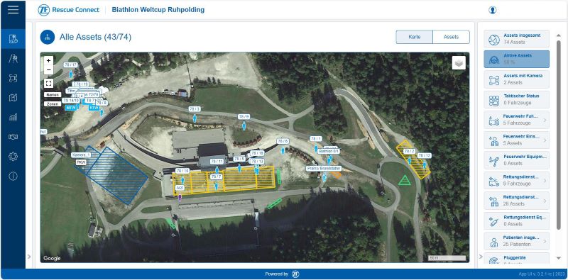Click the 78 / 5 map label
The width and height of the screenshot is (568, 280).
(x=239, y=159)
